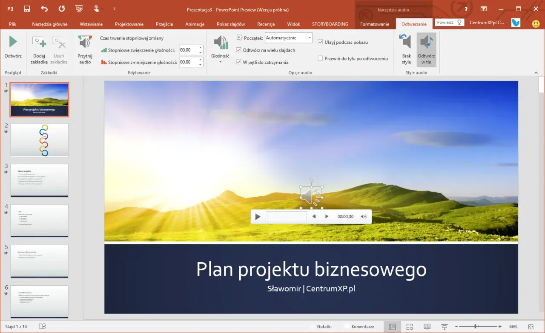Open the Przejścia ribbon tab

(x=164, y=24)
